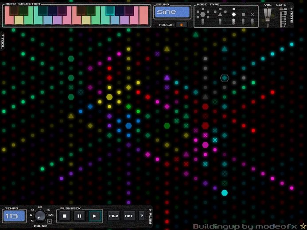Expand the Tool side panel
Viewport: 307px width, 230px height.
click(3, 41)
